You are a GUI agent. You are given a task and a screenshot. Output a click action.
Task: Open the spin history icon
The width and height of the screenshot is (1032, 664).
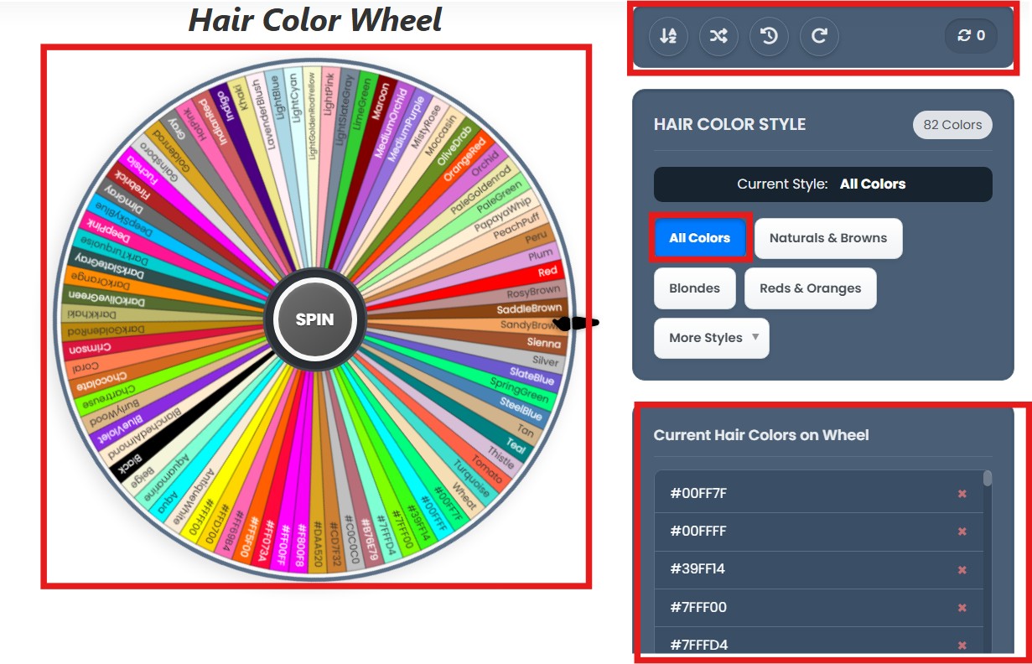click(x=769, y=36)
